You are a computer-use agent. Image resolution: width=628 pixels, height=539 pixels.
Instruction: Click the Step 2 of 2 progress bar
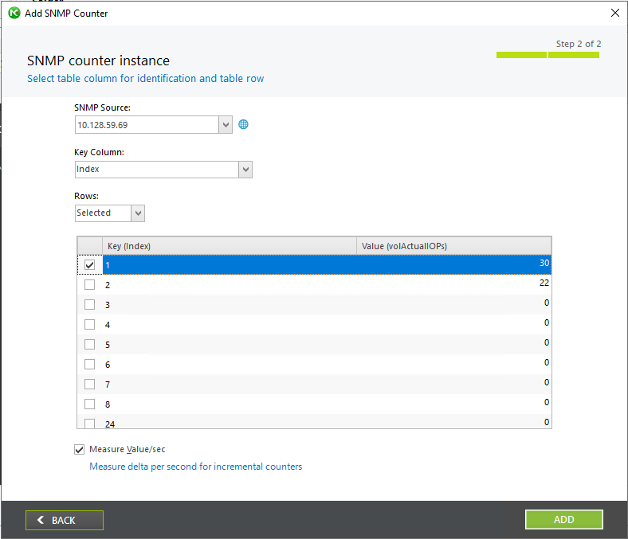[x=548, y=55]
